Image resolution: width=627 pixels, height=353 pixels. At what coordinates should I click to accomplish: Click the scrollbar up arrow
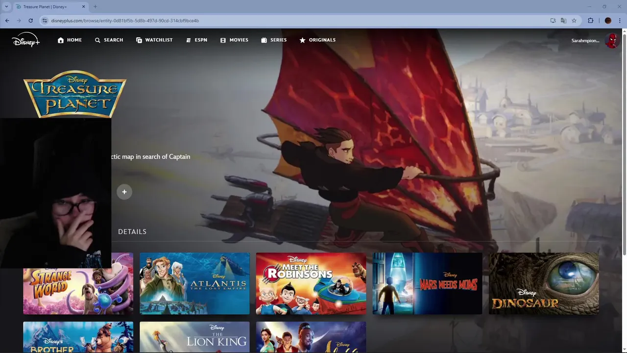pos(624,31)
